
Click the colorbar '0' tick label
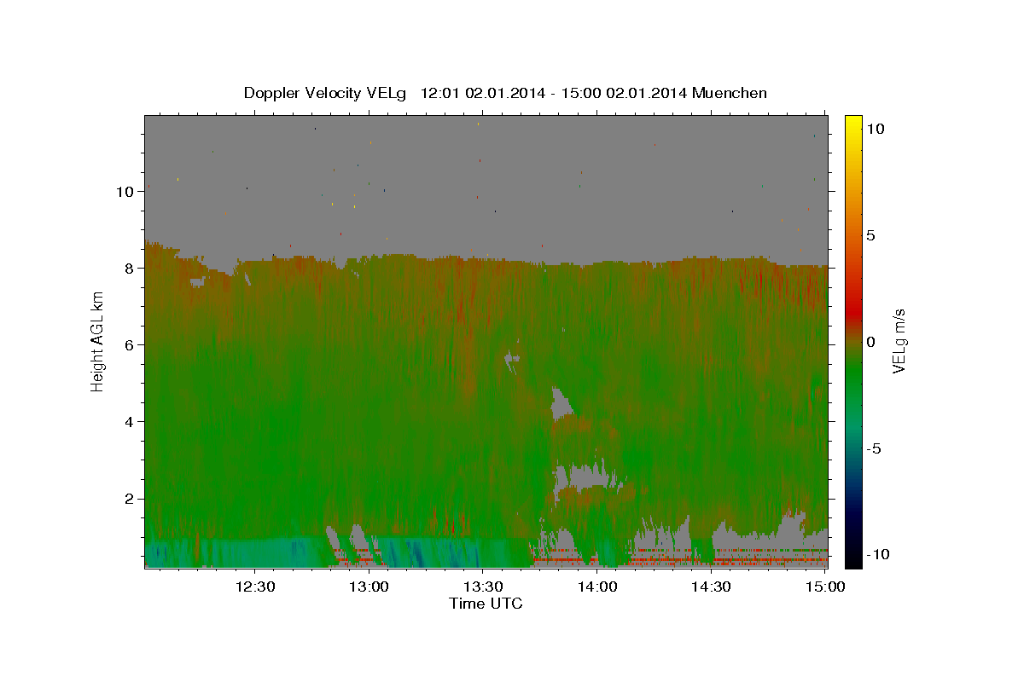pyautogui.click(x=870, y=342)
